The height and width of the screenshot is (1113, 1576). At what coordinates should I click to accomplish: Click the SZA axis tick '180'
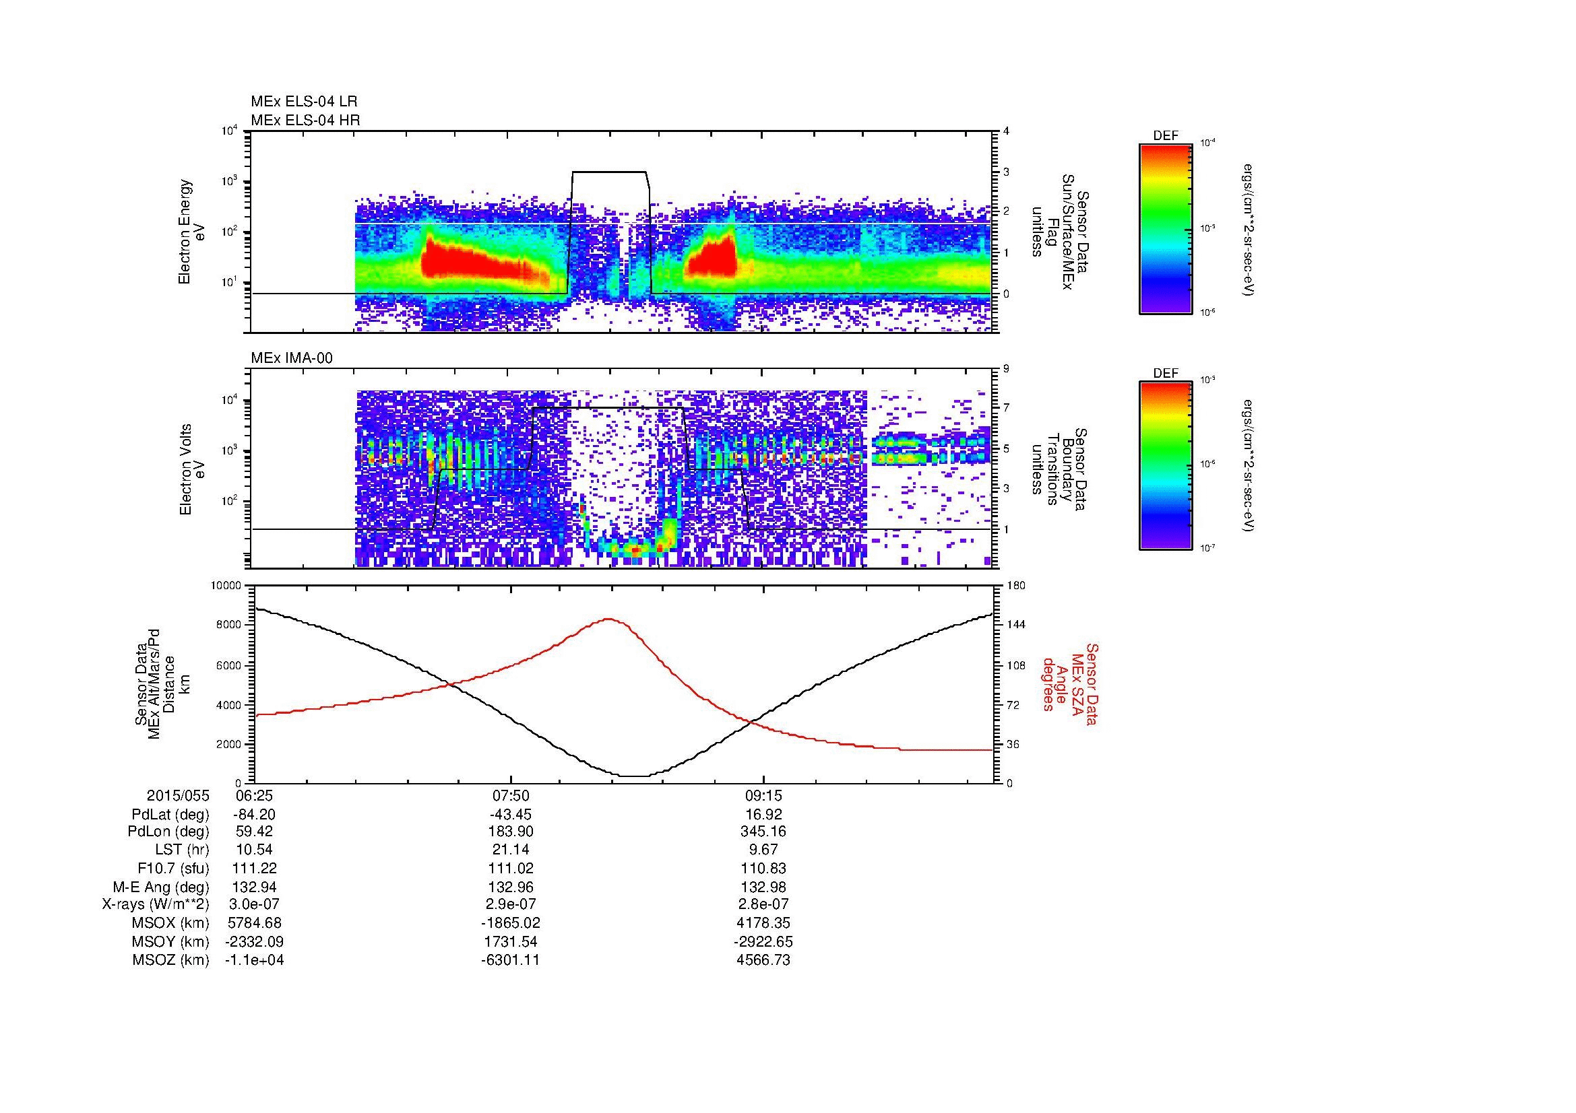click(x=1017, y=586)
